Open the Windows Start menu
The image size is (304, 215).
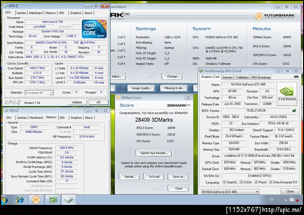coord(4,200)
